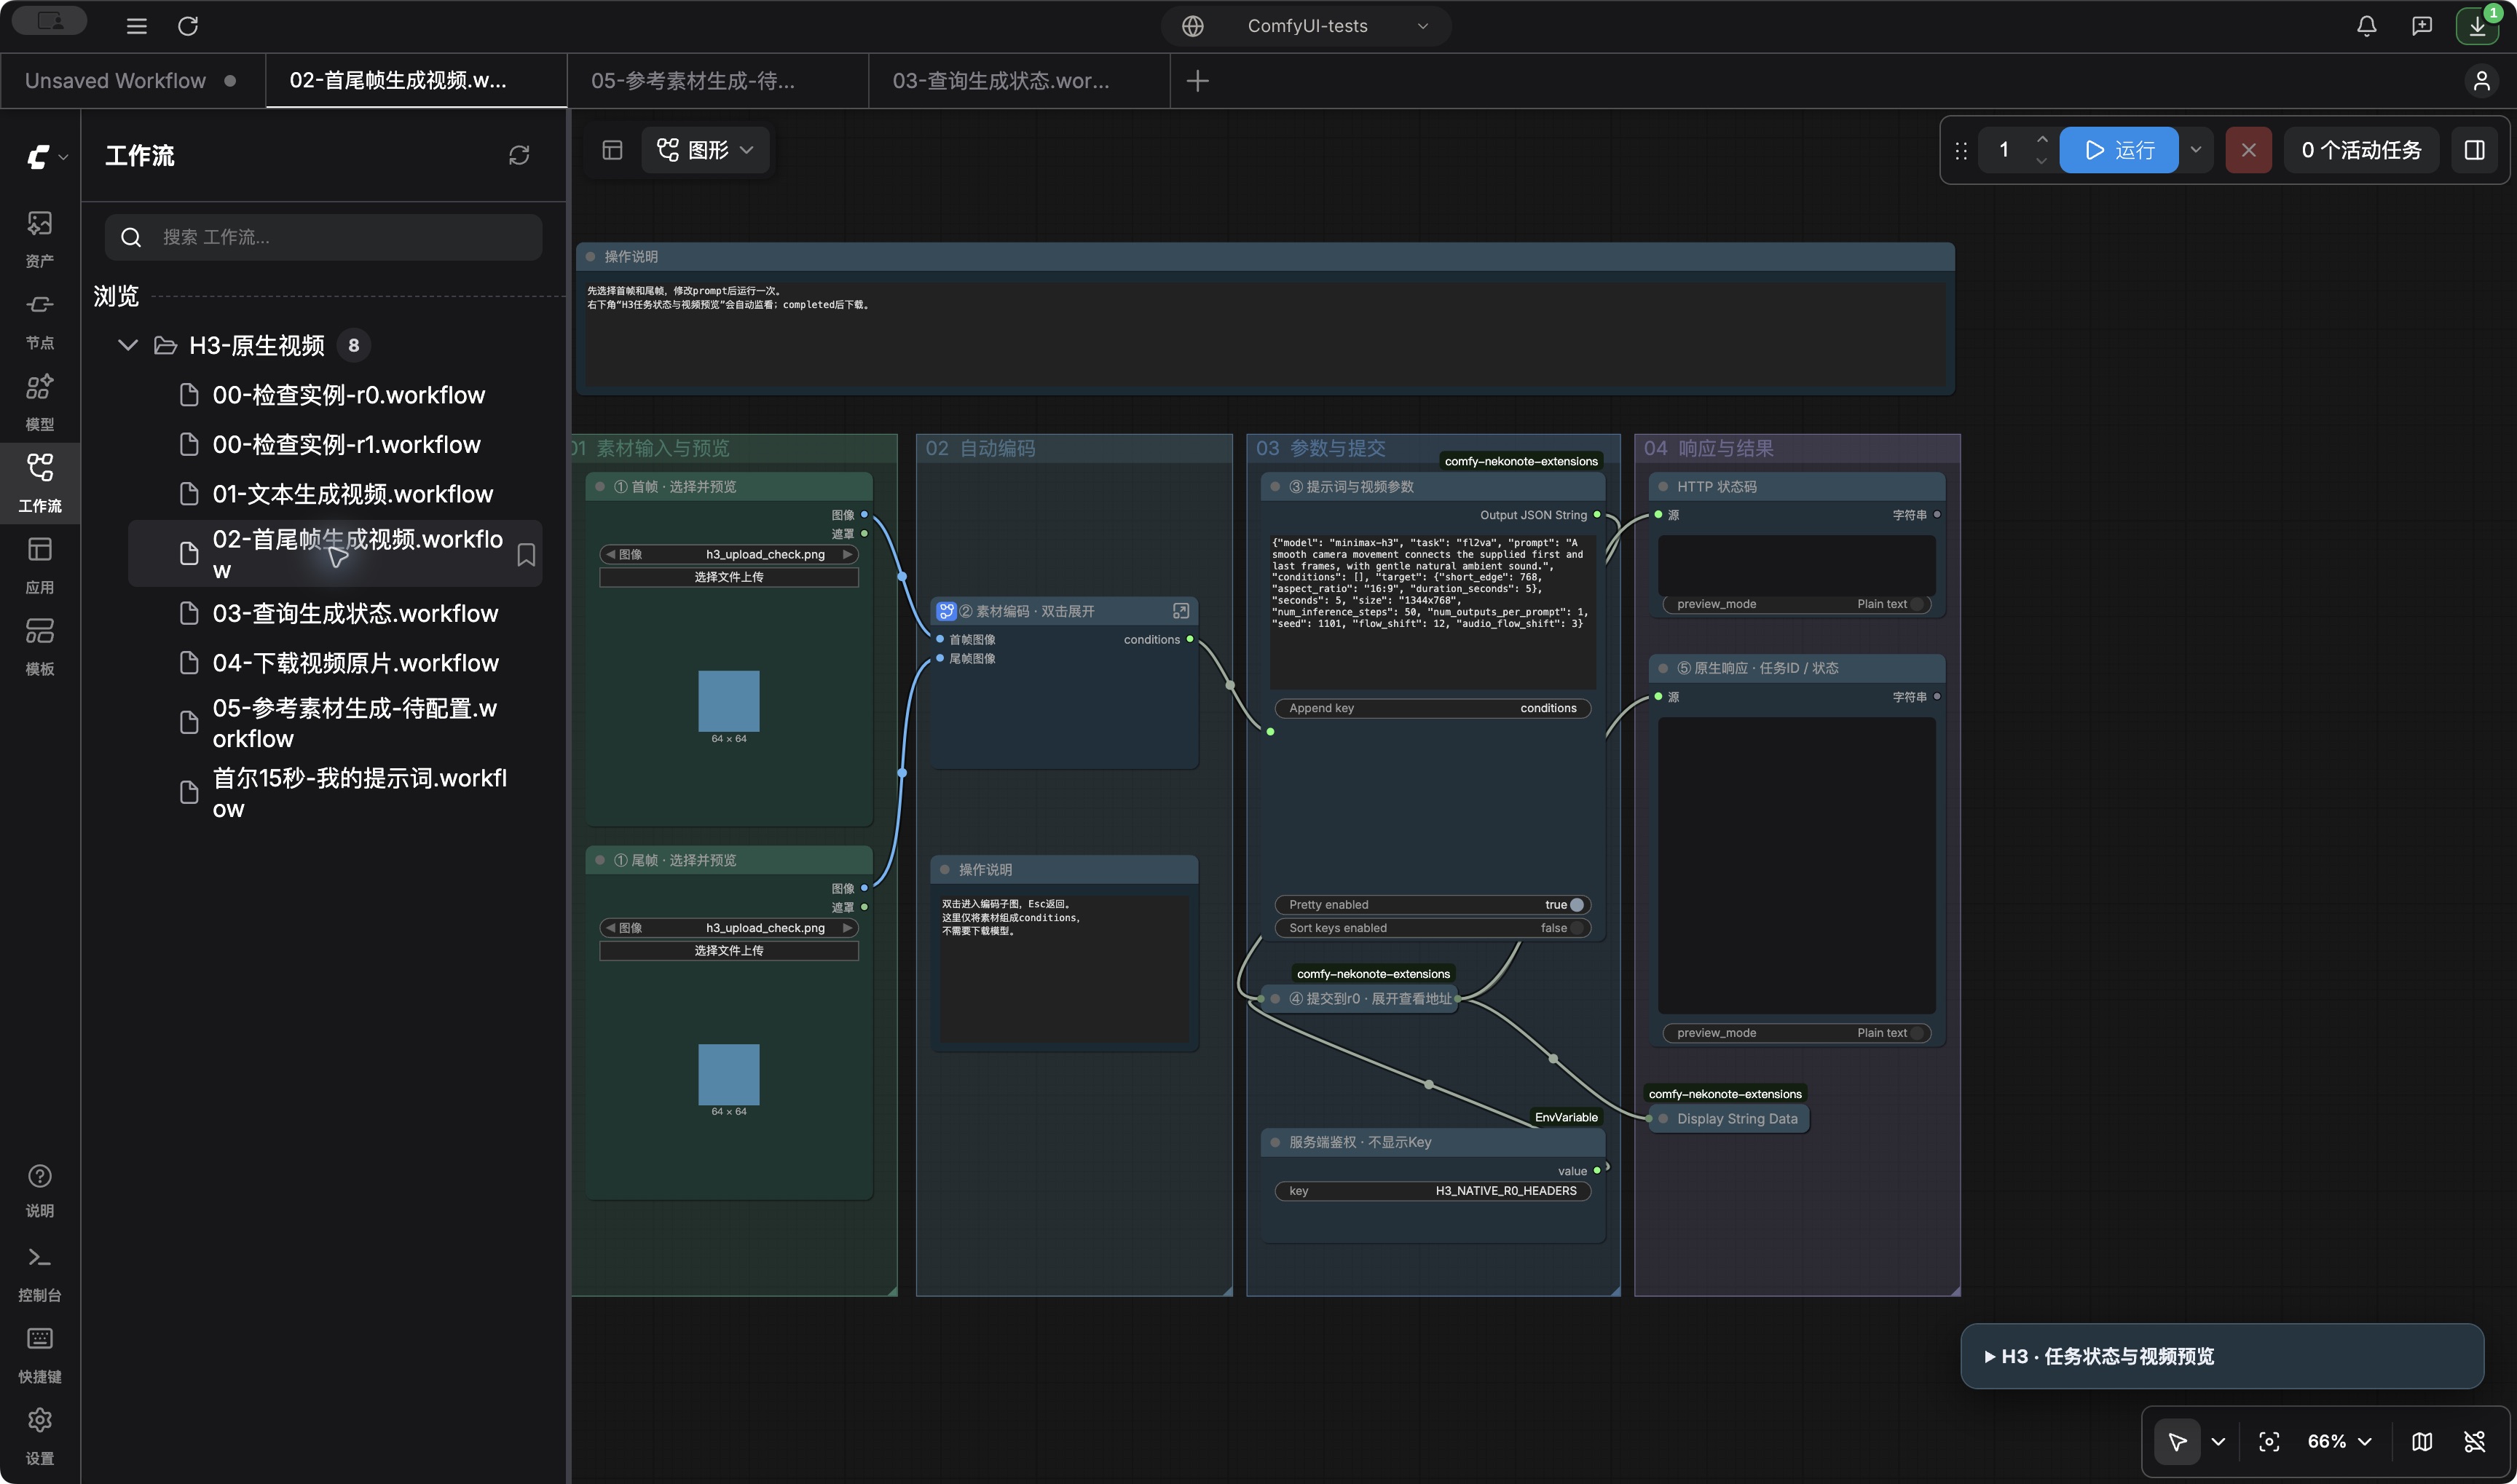Click the notifications bell icon
This screenshot has width=2517, height=1484.
2366,26
